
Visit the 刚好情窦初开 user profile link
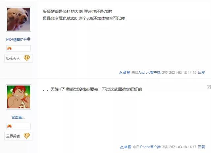pyautogui.click(x=16, y=40)
